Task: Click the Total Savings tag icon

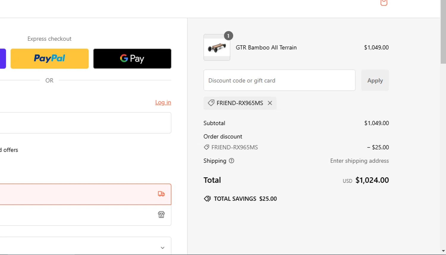Action: pos(207,199)
